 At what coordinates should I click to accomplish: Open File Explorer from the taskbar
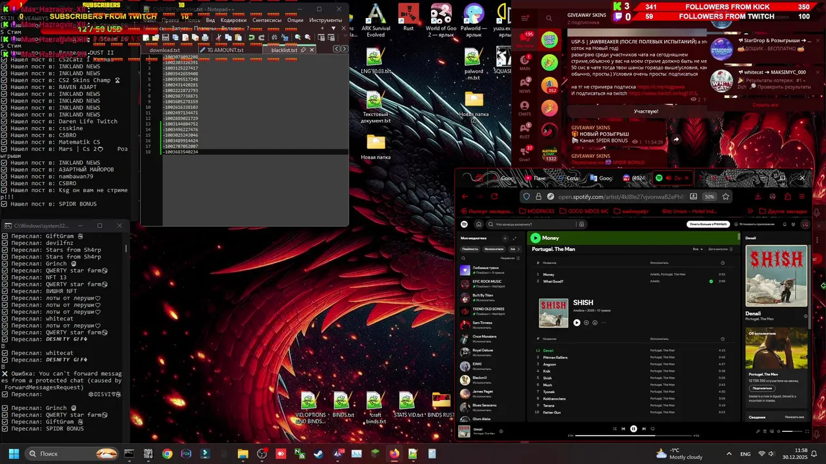coord(243,454)
